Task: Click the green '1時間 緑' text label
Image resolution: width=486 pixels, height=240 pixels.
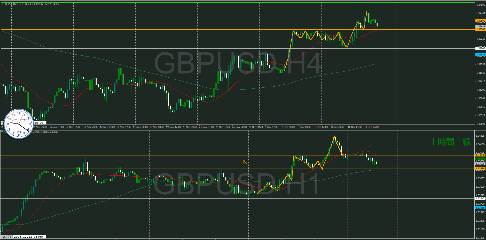Action: (451, 142)
